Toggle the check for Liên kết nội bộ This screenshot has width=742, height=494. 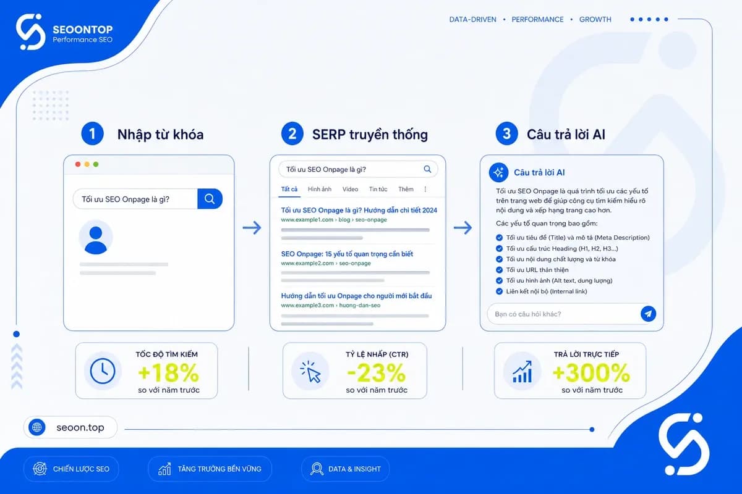(500, 291)
